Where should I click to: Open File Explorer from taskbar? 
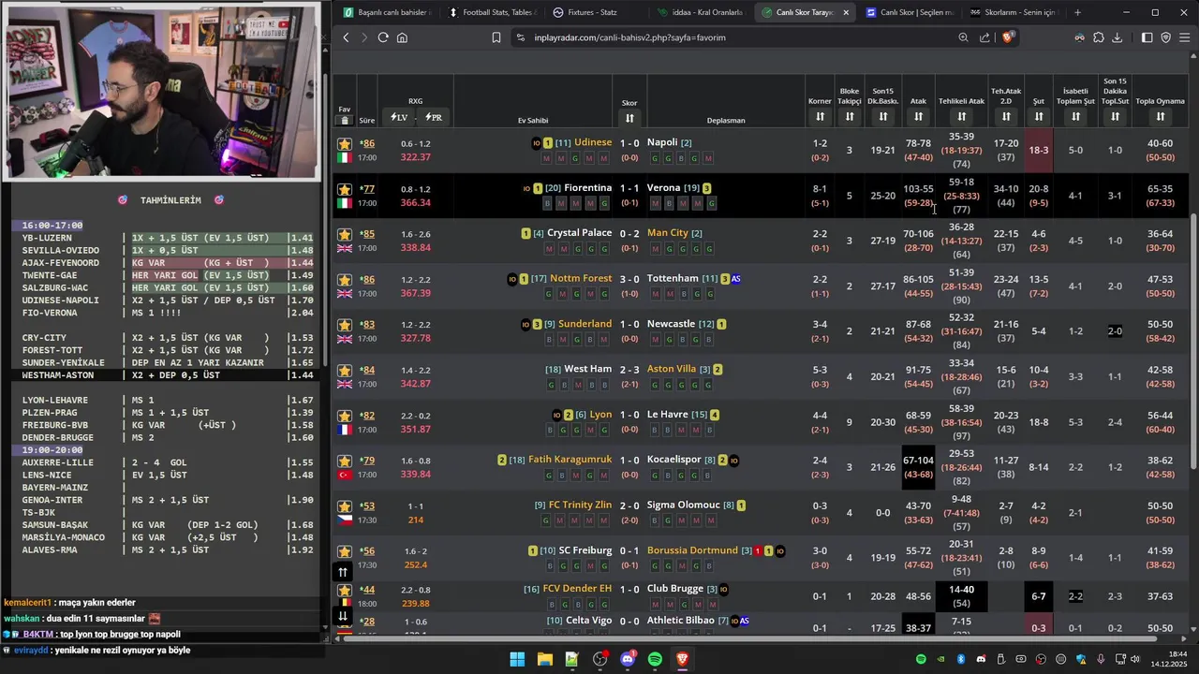[544, 659]
